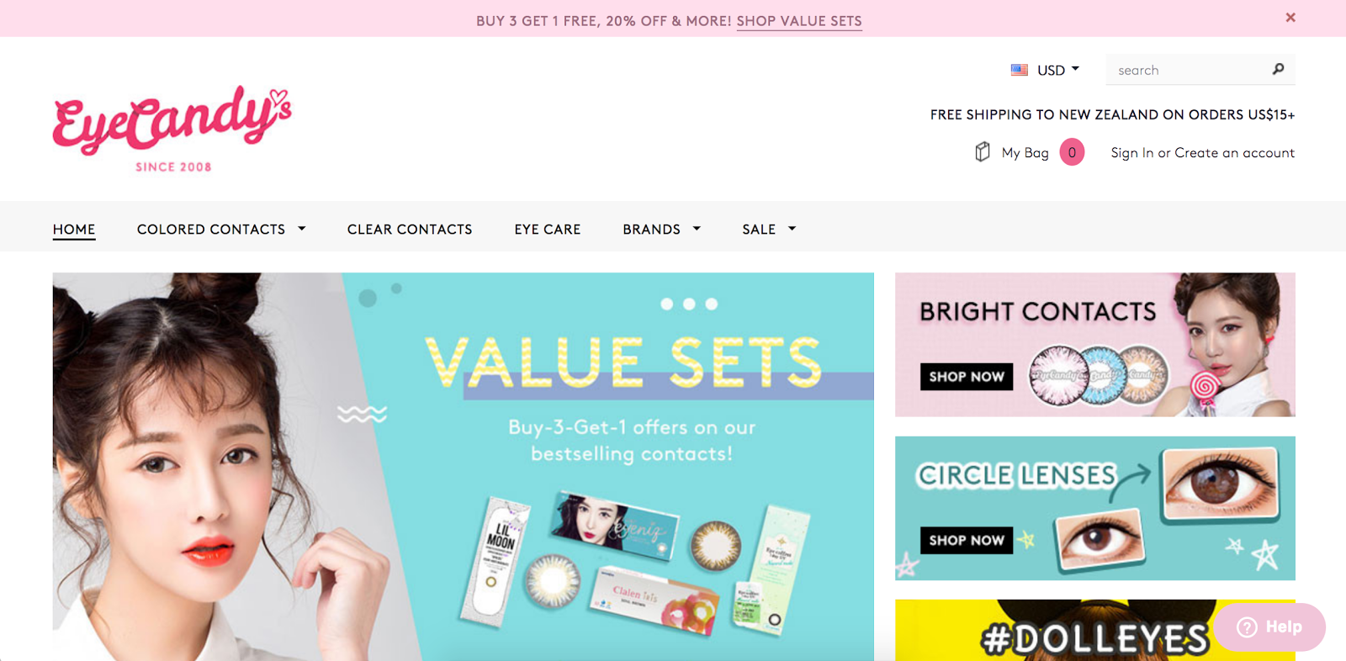Click Shop Now on Bright Contacts banner
This screenshot has height=661, width=1346.
tap(967, 377)
